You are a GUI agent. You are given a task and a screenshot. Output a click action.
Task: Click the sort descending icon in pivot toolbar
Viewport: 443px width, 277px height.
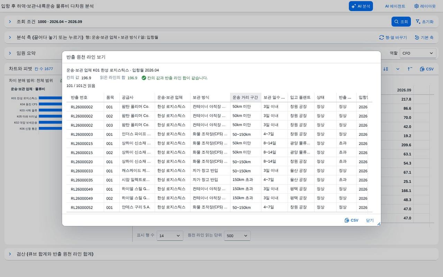386,69
